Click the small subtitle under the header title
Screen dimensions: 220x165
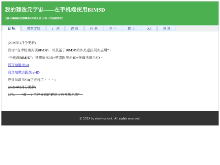click(x=34, y=18)
